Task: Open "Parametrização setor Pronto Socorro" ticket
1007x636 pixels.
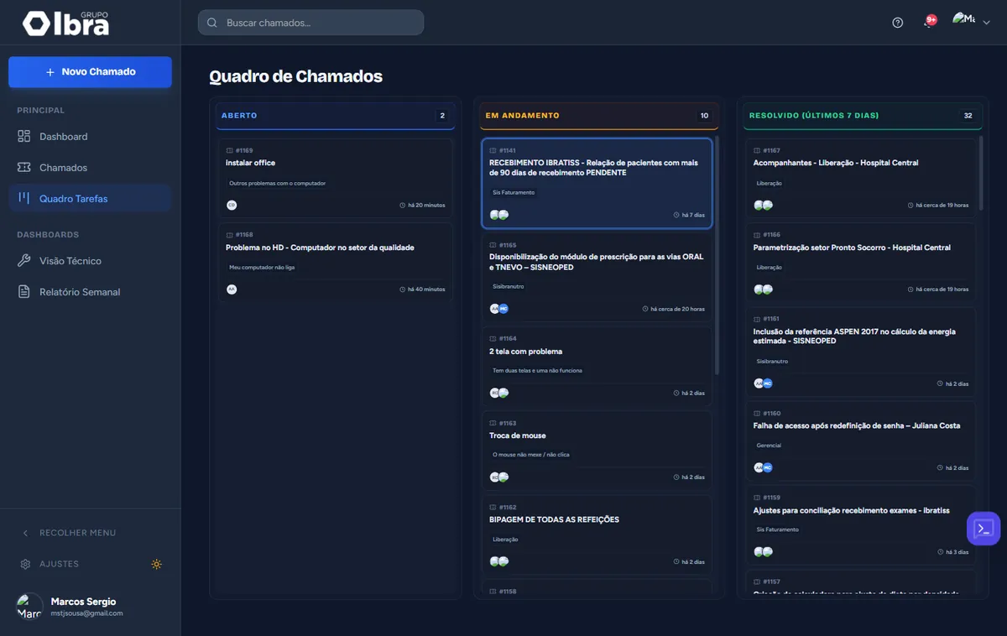Action: (853, 248)
